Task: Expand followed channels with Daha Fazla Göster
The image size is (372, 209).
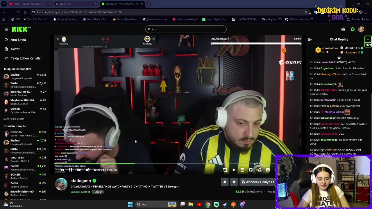Action: (14, 119)
